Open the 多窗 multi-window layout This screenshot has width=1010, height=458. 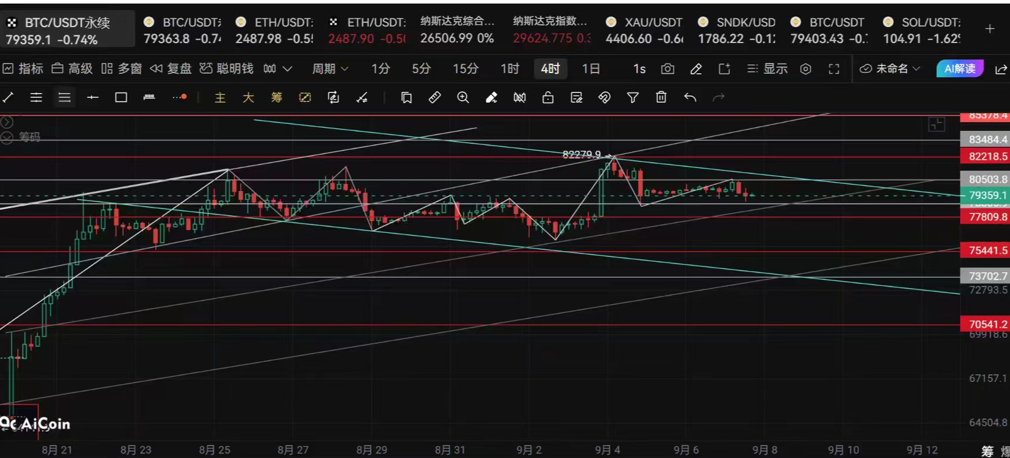coord(121,69)
